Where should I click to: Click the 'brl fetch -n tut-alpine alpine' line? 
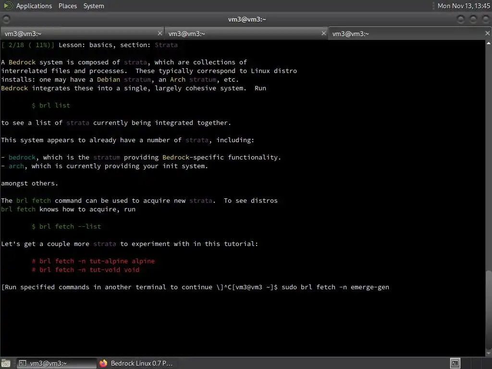[93, 261]
